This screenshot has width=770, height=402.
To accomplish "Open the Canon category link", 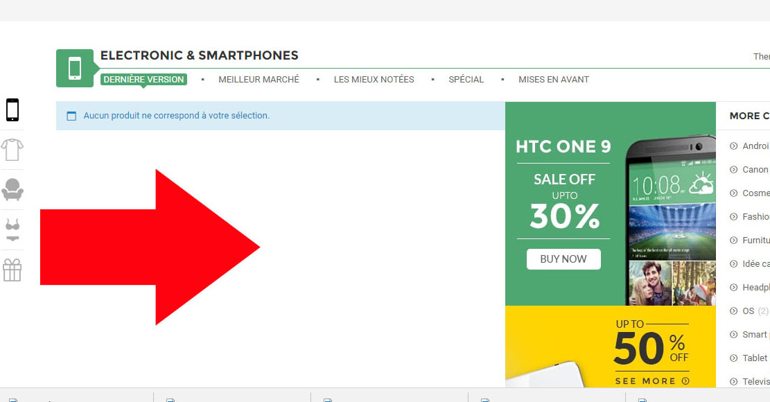I will 755,170.
